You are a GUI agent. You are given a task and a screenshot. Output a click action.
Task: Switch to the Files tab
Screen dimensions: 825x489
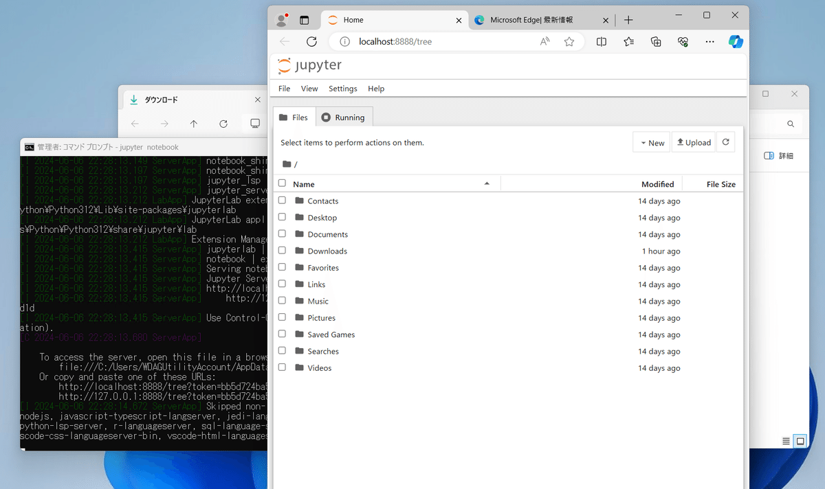[294, 117]
